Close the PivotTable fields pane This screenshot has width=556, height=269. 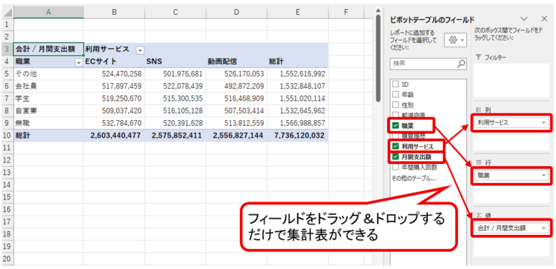544,19
